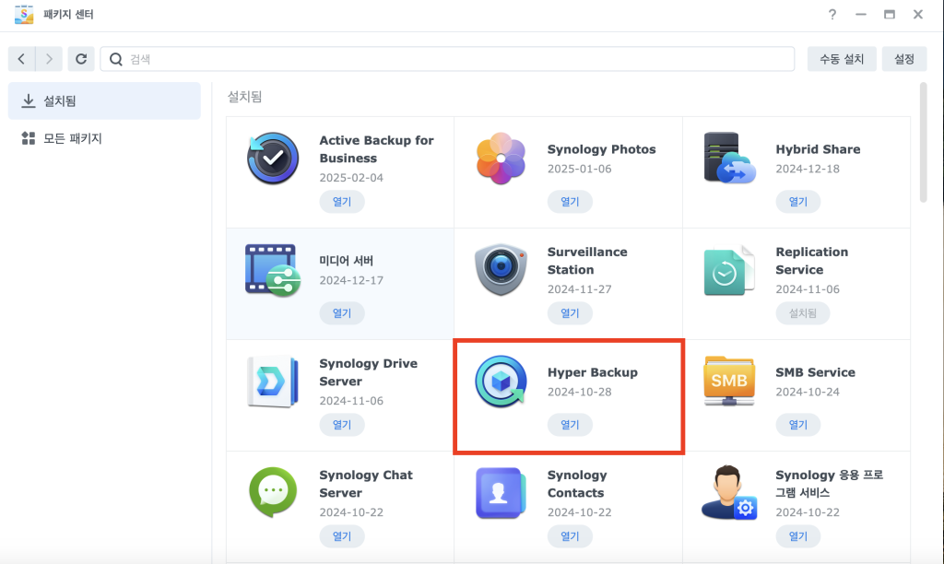Open Synology Contacts with 열기
This screenshot has height=564, width=944.
click(570, 535)
